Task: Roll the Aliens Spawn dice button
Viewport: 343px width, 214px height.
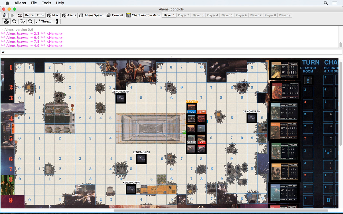Action: pyautogui.click(x=91, y=15)
